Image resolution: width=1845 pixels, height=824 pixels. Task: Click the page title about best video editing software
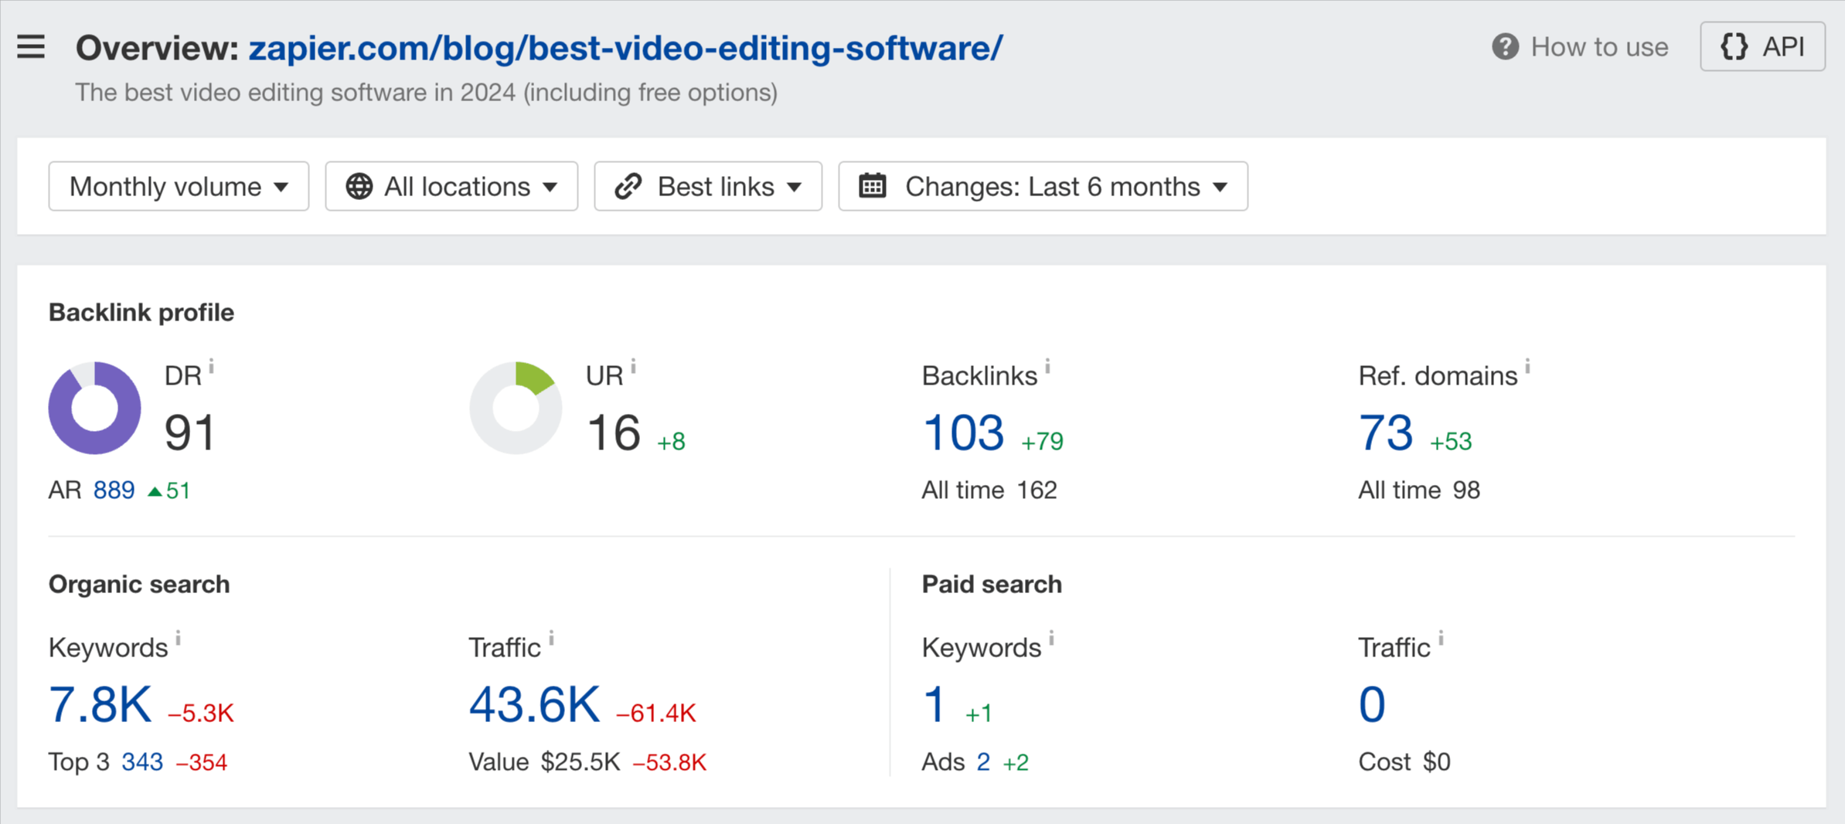427,93
